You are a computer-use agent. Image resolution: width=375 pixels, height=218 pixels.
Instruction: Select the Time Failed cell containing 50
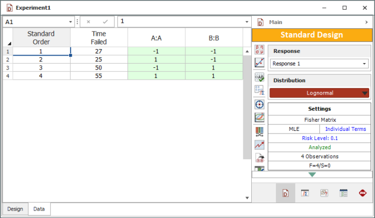[x=99, y=68]
